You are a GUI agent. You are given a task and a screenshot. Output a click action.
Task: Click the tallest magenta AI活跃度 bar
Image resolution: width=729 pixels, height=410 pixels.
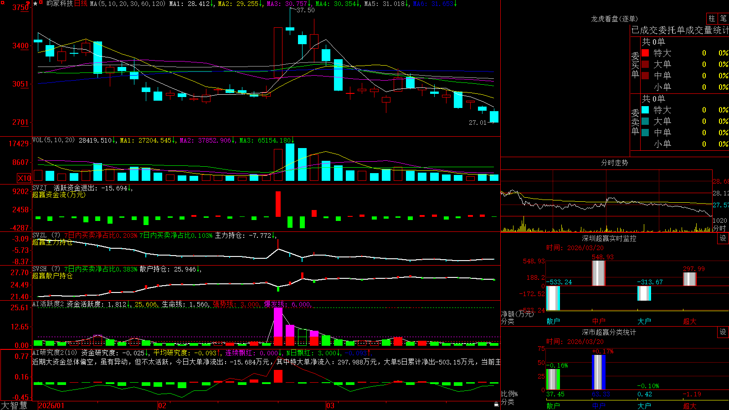click(x=278, y=322)
